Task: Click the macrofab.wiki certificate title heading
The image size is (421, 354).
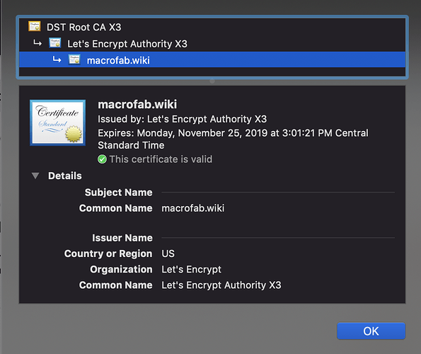Action: [x=137, y=105]
